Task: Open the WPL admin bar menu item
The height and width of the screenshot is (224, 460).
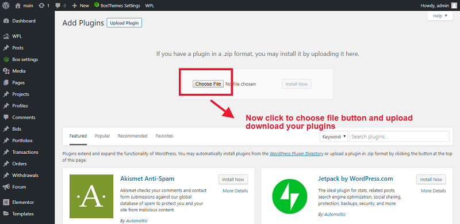Action: 149,6
